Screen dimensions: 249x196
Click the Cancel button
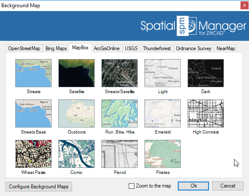[228, 186]
